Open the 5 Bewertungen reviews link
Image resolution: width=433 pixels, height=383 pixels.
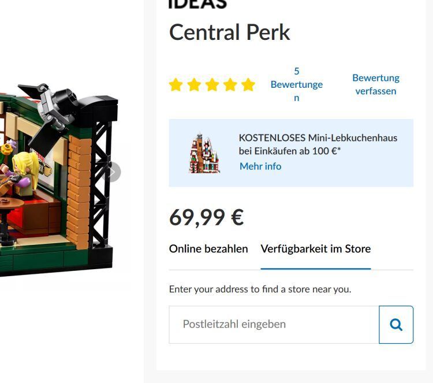(297, 84)
